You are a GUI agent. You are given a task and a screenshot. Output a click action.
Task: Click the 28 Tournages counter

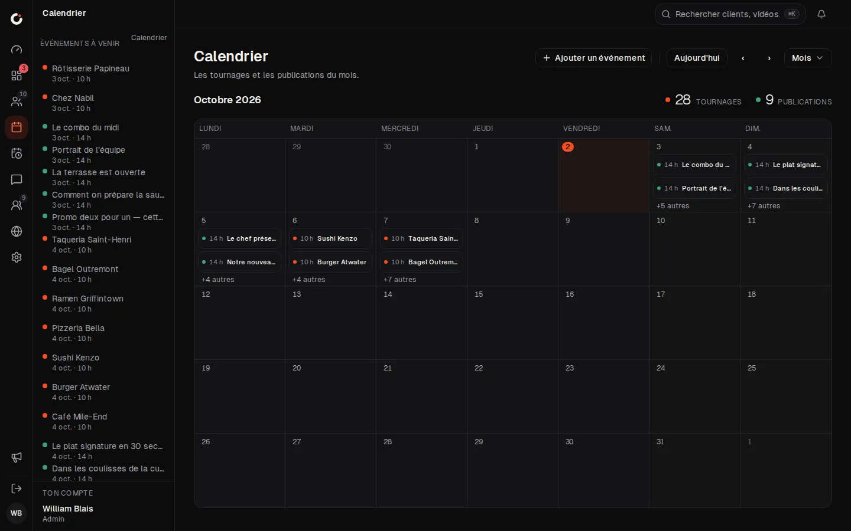click(x=703, y=100)
